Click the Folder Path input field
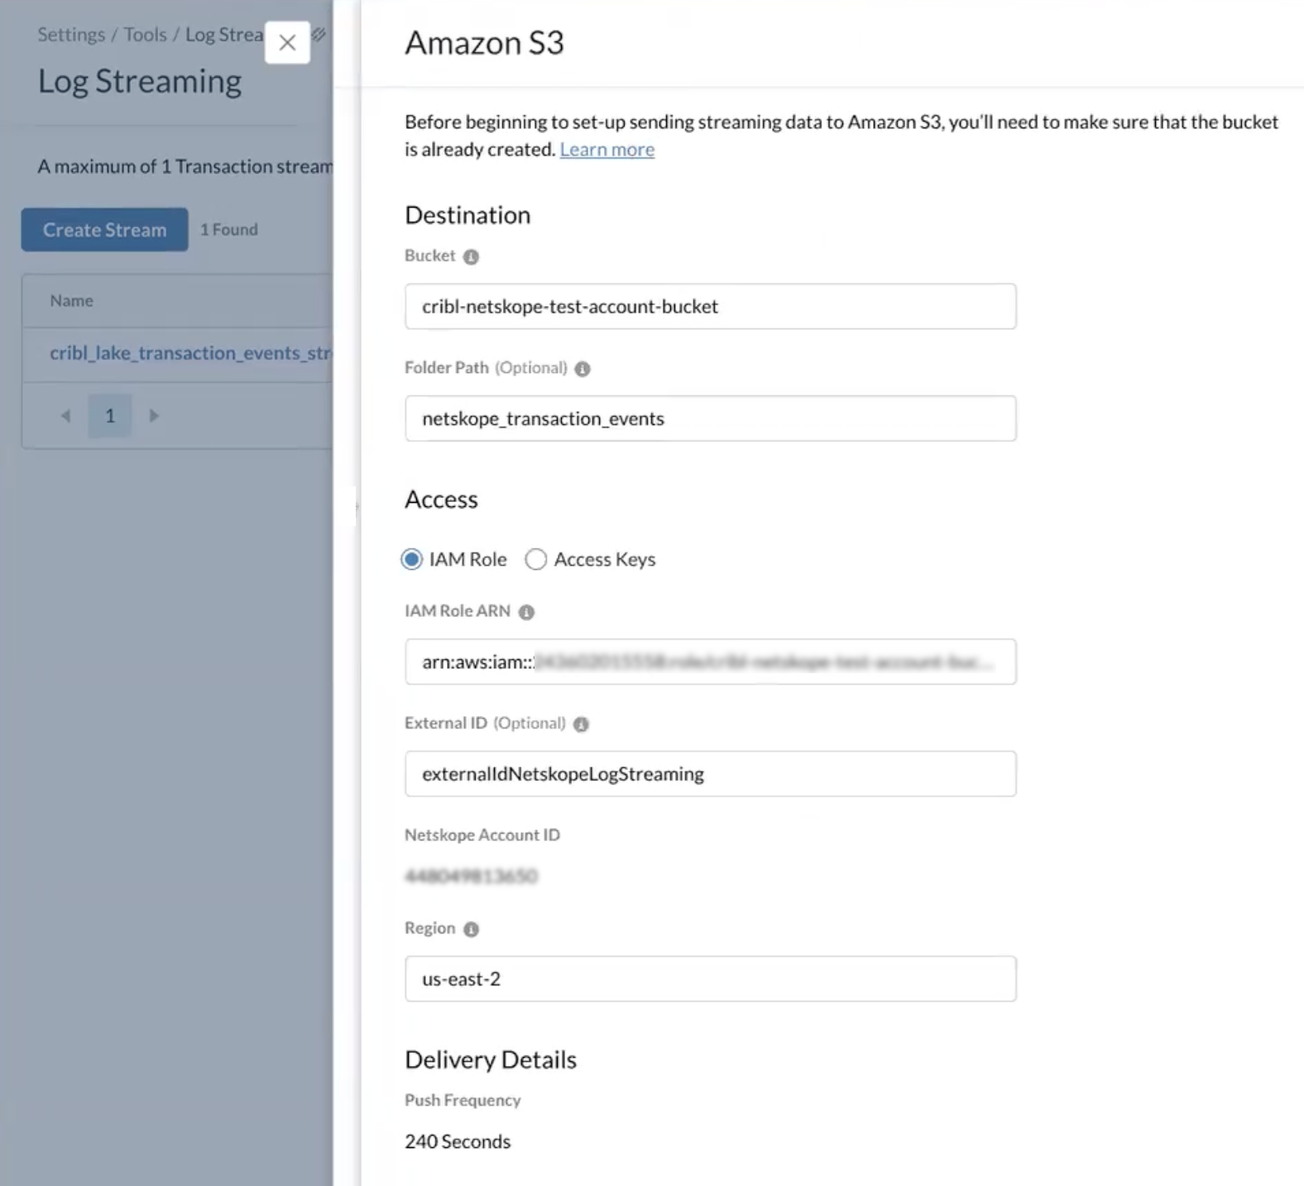Viewport: 1304px width, 1186px height. coord(710,418)
